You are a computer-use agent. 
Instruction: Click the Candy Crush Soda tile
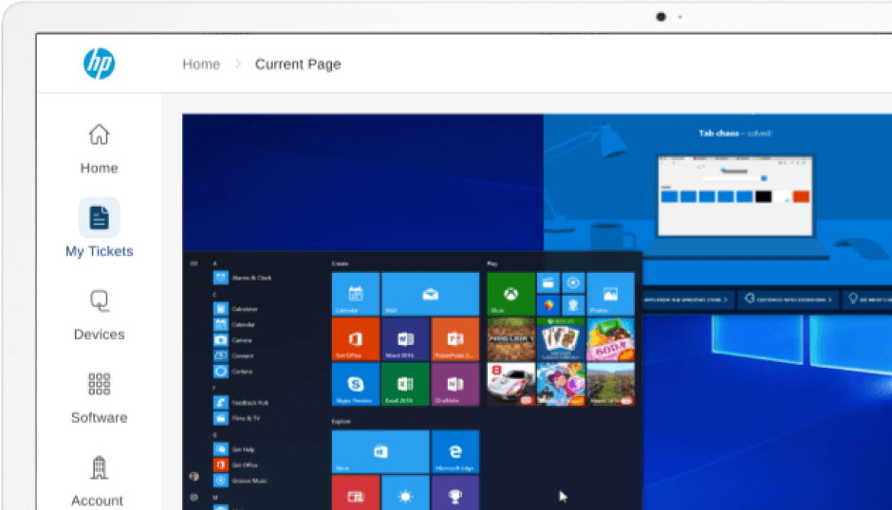coord(610,338)
